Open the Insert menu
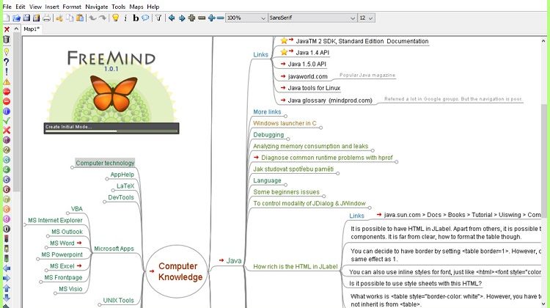 52,7
